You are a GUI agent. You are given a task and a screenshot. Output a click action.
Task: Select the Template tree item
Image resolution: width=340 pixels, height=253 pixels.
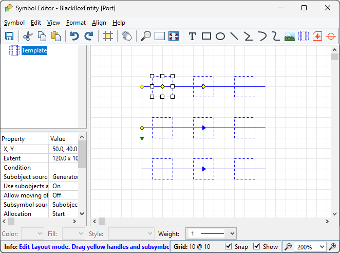pos(34,50)
